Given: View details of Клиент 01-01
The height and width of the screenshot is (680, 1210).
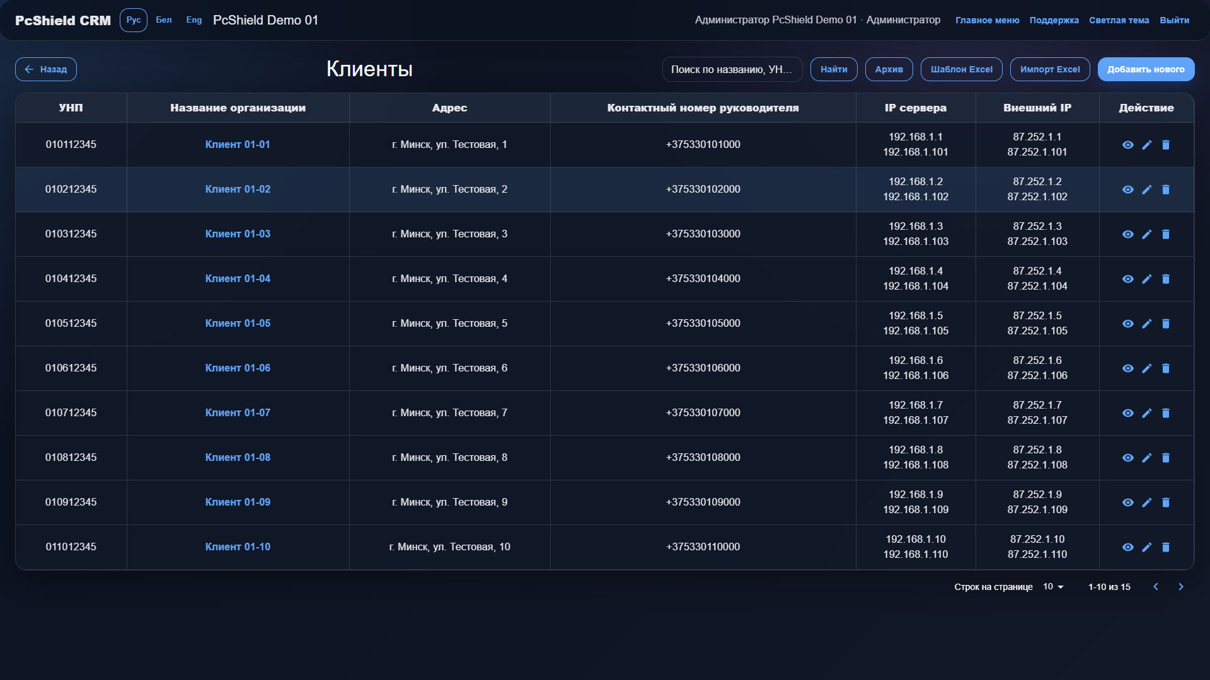Looking at the screenshot, I should point(1128,145).
